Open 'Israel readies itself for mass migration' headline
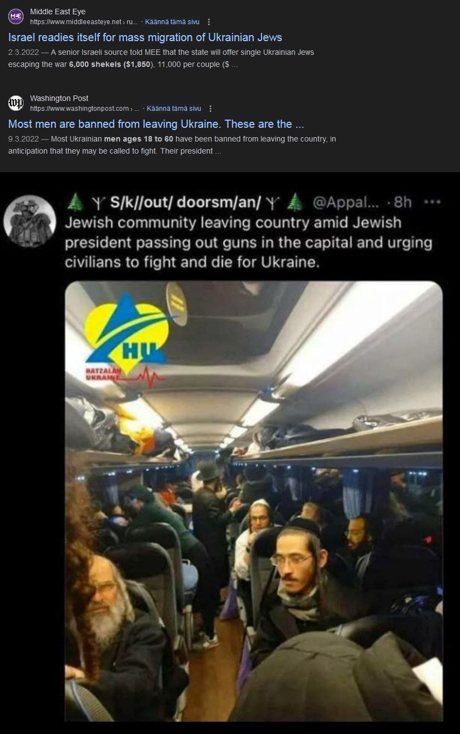 pos(145,37)
